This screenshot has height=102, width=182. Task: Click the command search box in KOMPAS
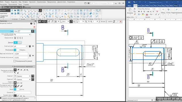(102, 3)
